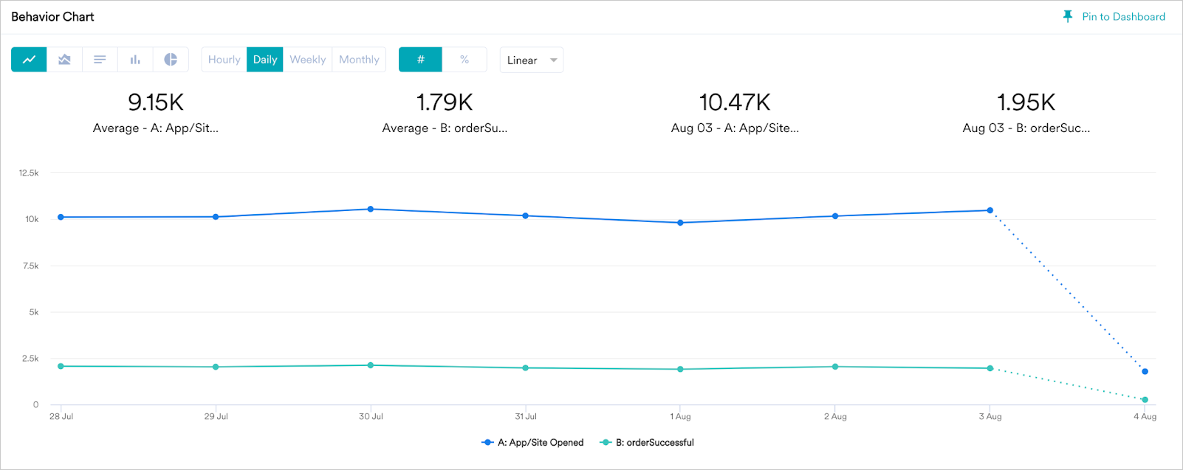This screenshot has width=1183, height=470.
Task: Select the Daily granularity tab
Action: 265,60
